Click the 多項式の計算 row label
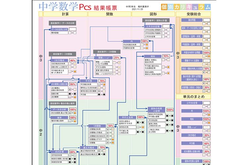Screen dimensions: 248x165 click(x=59, y=162)
